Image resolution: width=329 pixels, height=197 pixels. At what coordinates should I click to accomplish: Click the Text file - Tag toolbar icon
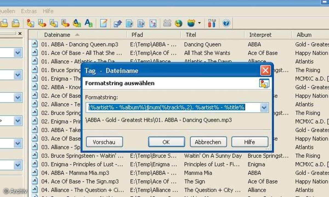click(65, 24)
